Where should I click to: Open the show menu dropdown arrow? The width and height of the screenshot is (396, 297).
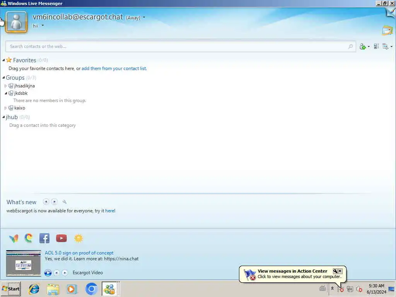pos(391,47)
